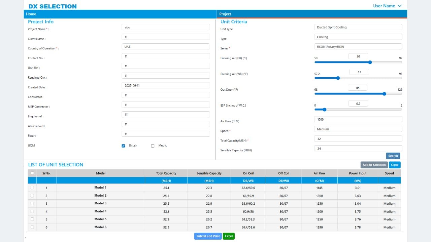Click the Project Name input field
This screenshot has width=431, height=242.
[x=166, y=27]
